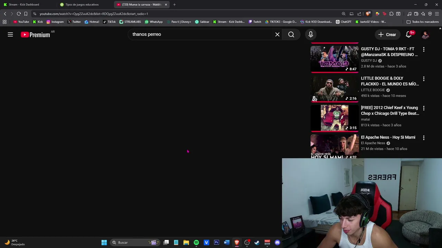Open the Kick bookmark

(38, 22)
